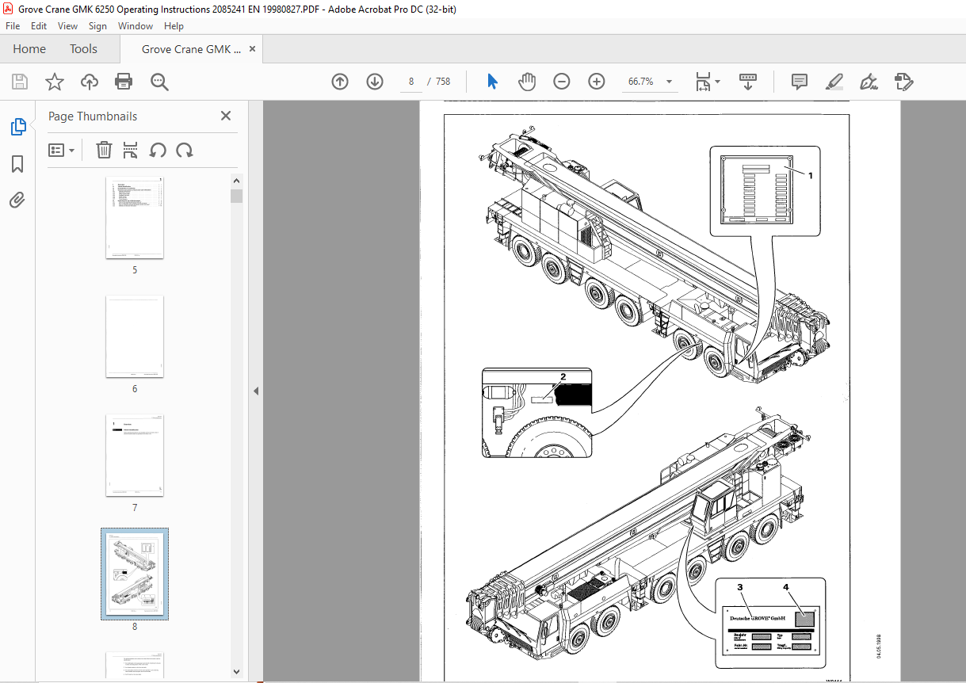The height and width of the screenshot is (683, 966).
Task: Open the Window menu
Action: click(x=136, y=26)
